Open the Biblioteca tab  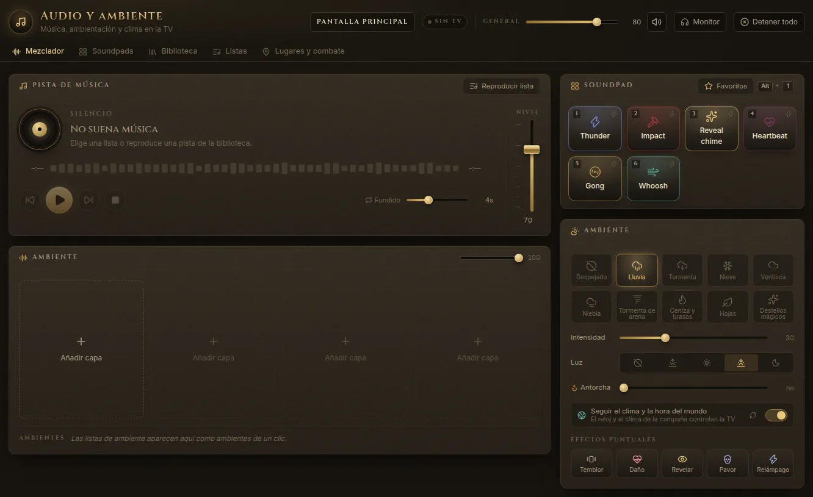click(x=173, y=52)
